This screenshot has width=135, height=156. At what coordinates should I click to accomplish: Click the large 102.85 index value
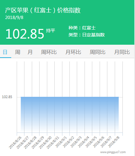click(x=25, y=34)
